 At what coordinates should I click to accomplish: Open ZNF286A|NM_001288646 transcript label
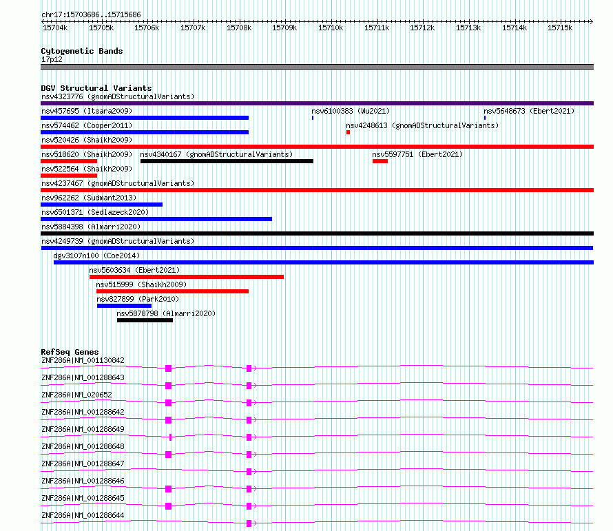(83, 481)
